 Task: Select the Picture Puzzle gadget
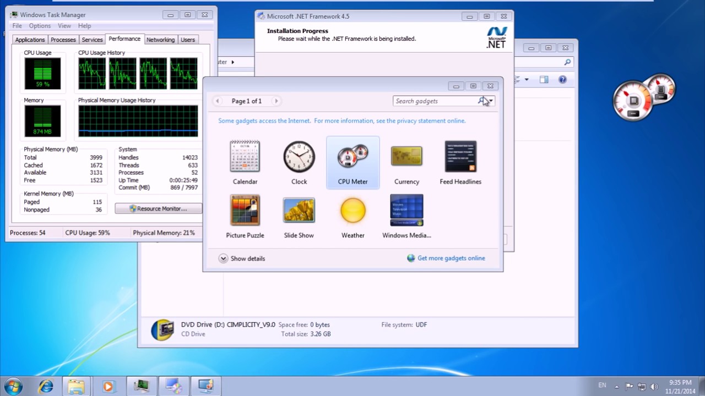coord(245,216)
